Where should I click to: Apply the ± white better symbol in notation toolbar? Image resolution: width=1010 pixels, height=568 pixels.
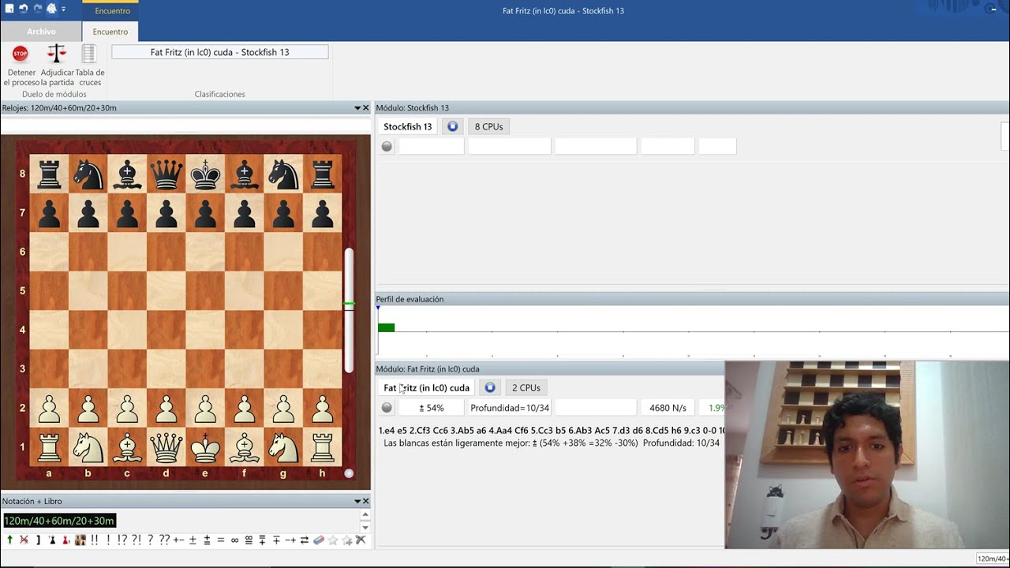click(x=193, y=540)
